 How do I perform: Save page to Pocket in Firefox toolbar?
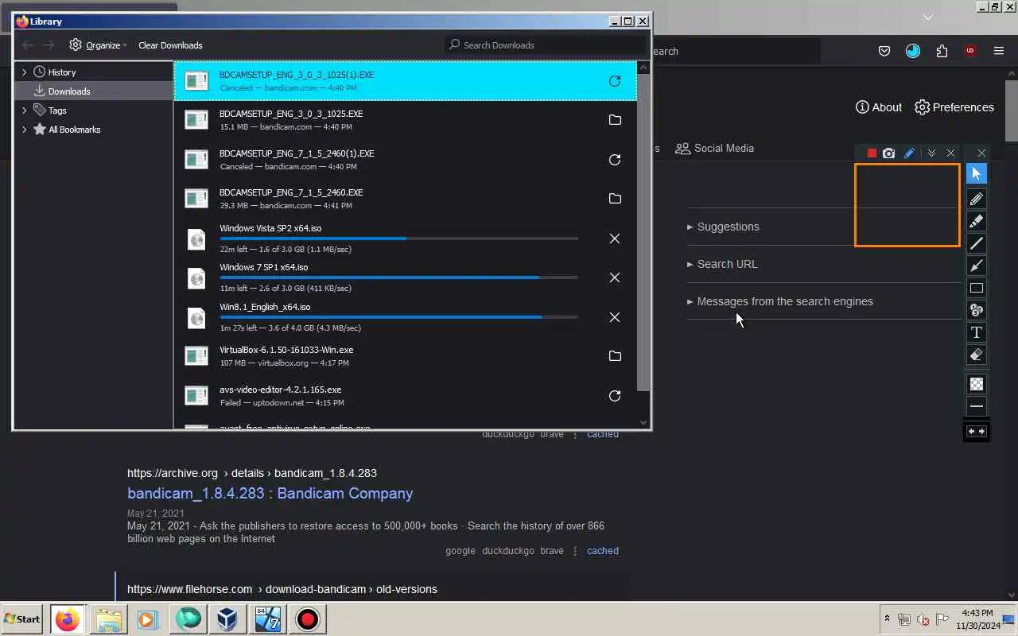[884, 51]
